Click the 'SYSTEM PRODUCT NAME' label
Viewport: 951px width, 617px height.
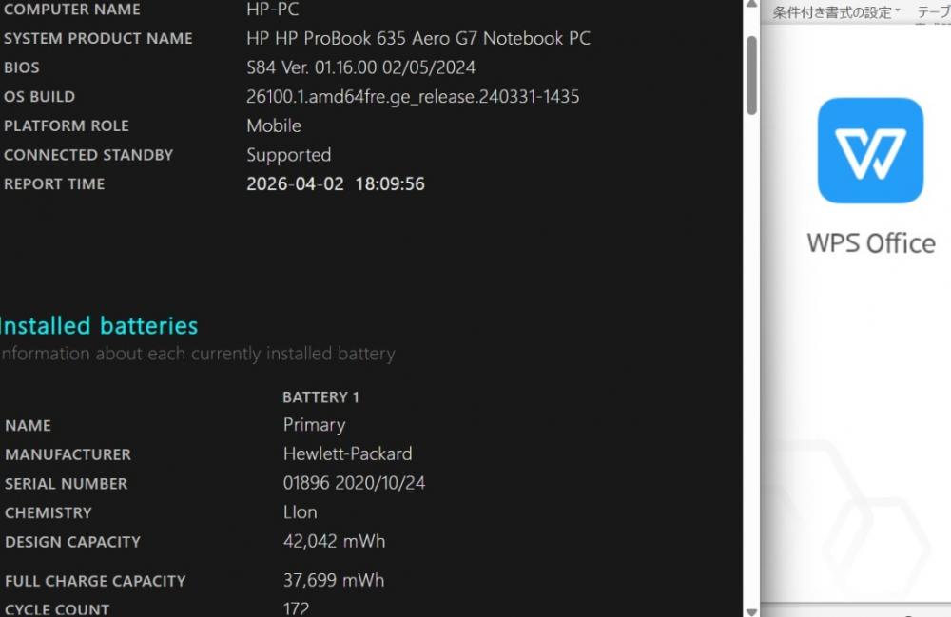[x=98, y=38]
